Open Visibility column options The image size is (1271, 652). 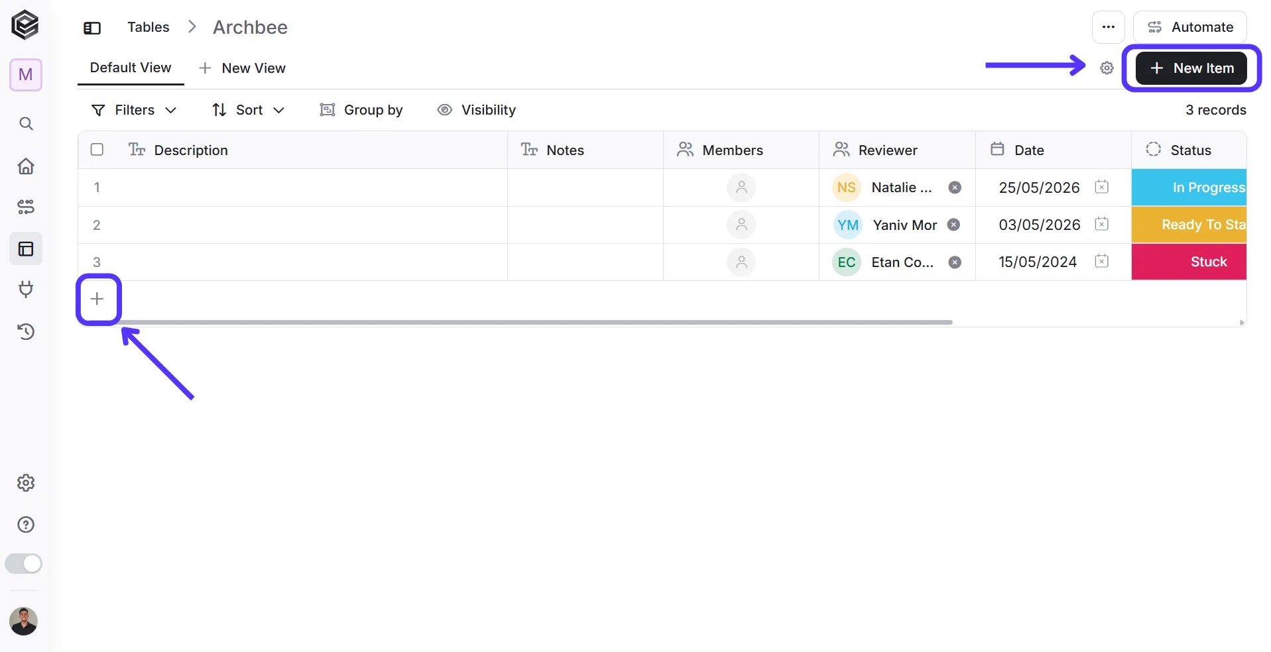pyautogui.click(x=476, y=110)
